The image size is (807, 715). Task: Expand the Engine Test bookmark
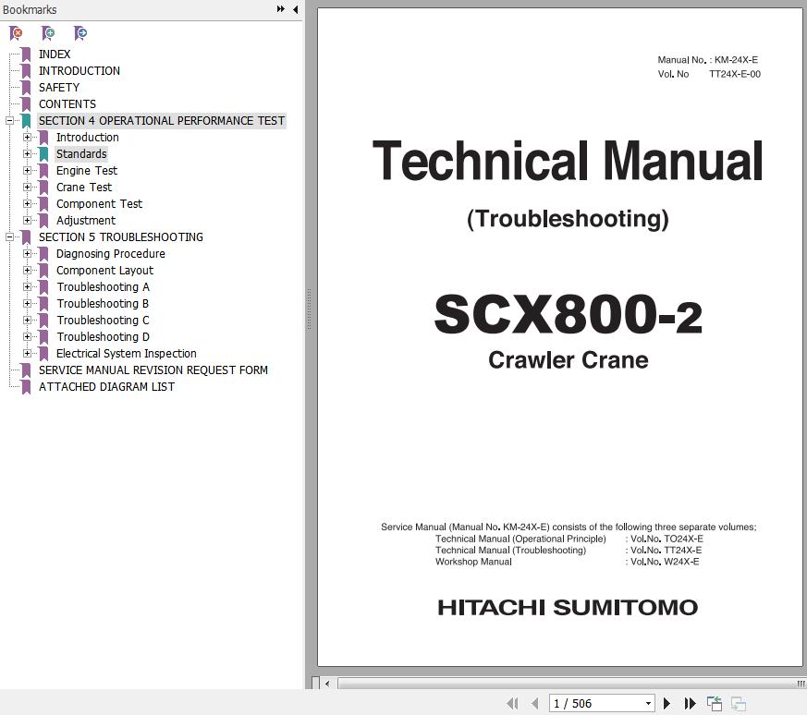click(x=28, y=171)
